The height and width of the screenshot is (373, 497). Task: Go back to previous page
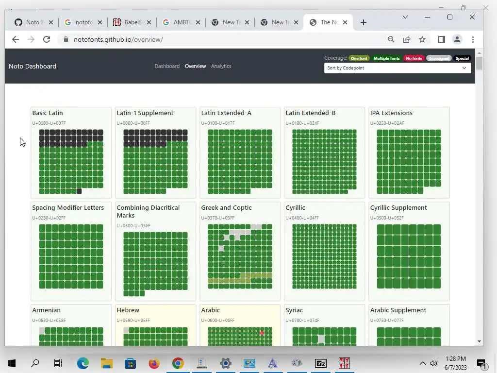click(15, 39)
